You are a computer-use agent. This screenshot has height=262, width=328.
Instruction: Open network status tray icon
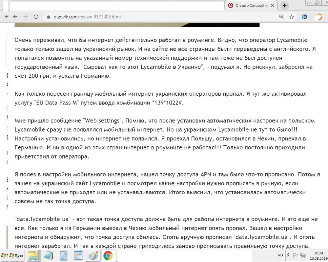point(302,255)
